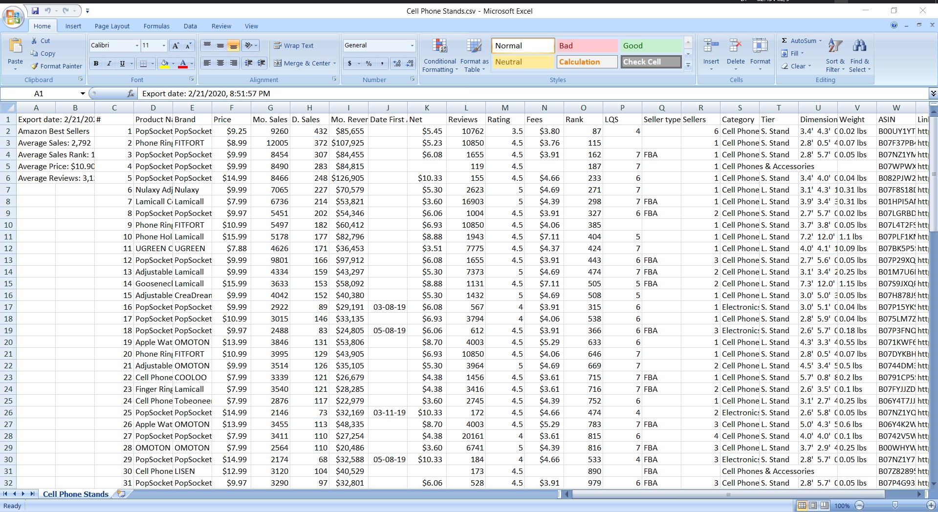
Task: Toggle Bold formatting
Action: [x=96, y=64]
